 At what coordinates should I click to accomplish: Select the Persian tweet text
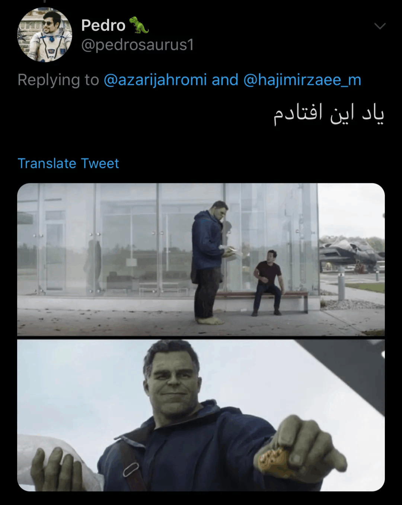pyautogui.click(x=329, y=114)
